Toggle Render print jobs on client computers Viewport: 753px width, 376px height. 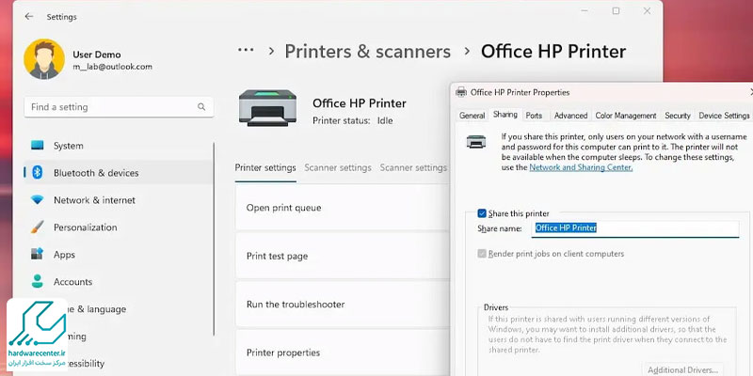pos(482,254)
